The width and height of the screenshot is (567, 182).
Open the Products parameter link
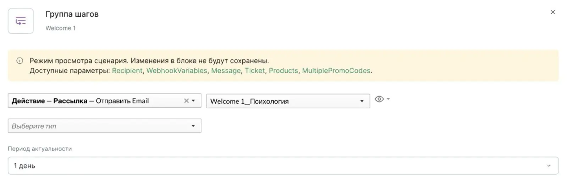(283, 70)
